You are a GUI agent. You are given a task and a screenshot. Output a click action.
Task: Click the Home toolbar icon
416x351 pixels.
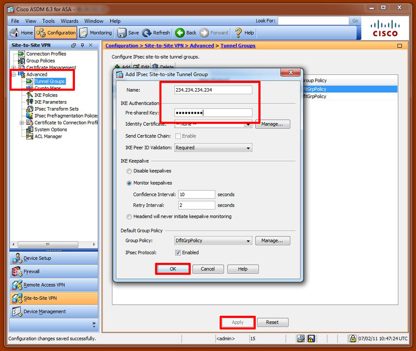14,33
